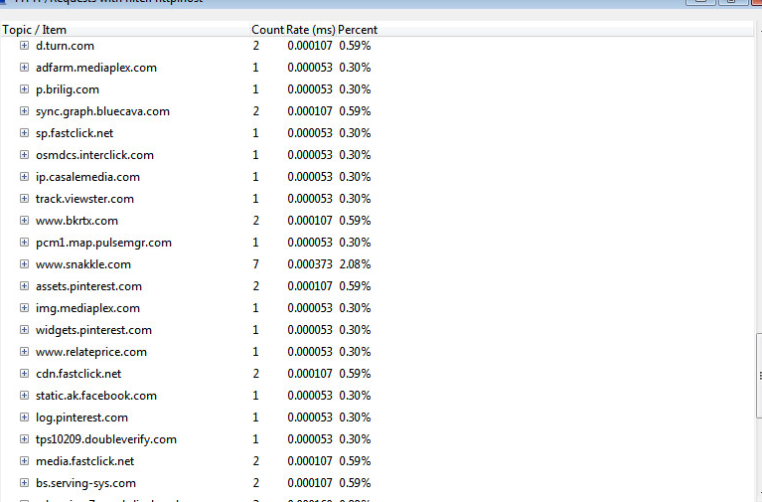Sort by the Rate (ms) column
The image size is (762, 502).
click(310, 30)
